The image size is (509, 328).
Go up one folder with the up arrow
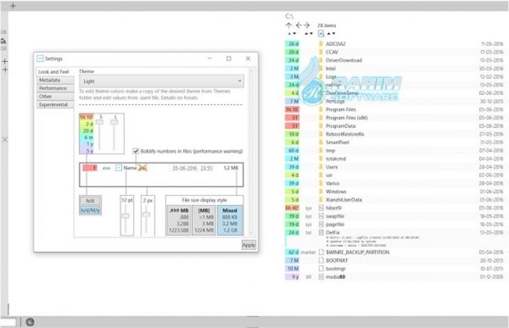point(289,25)
